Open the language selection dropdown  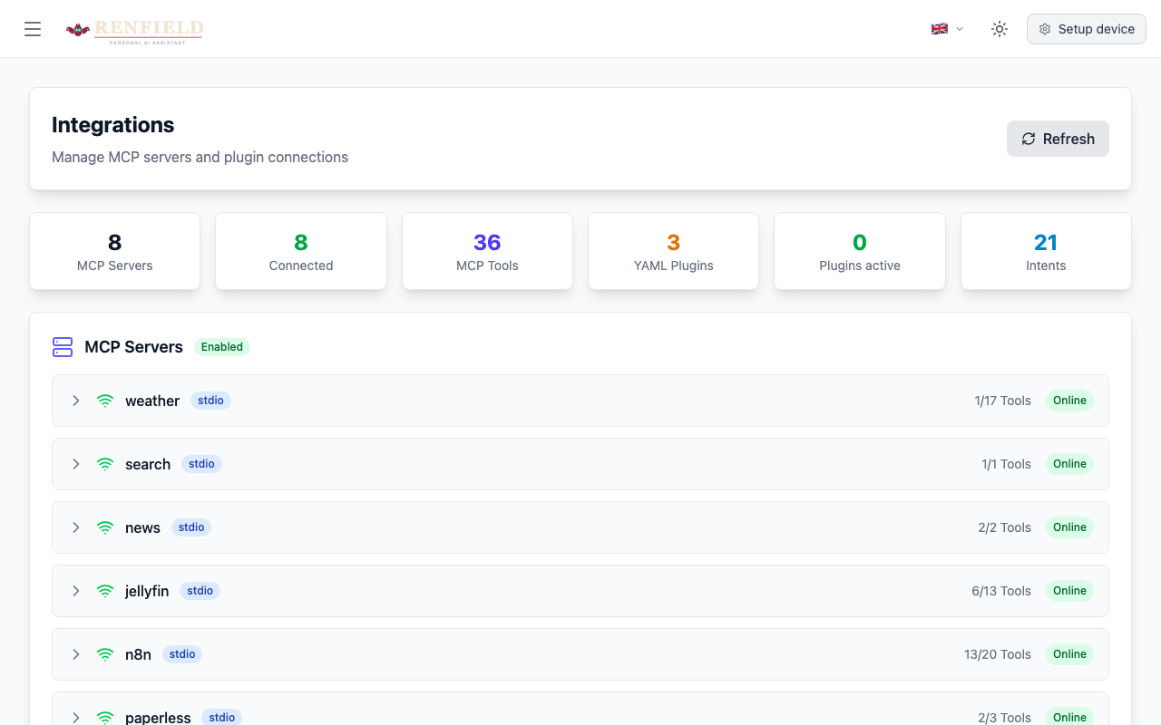tap(946, 28)
